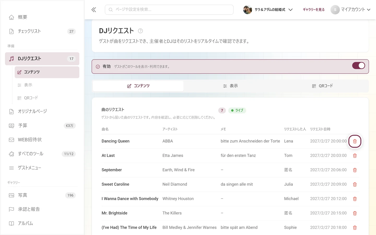Click the green ライブ status badge
This screenshot has width=376, height=235.
pos(237,110)
